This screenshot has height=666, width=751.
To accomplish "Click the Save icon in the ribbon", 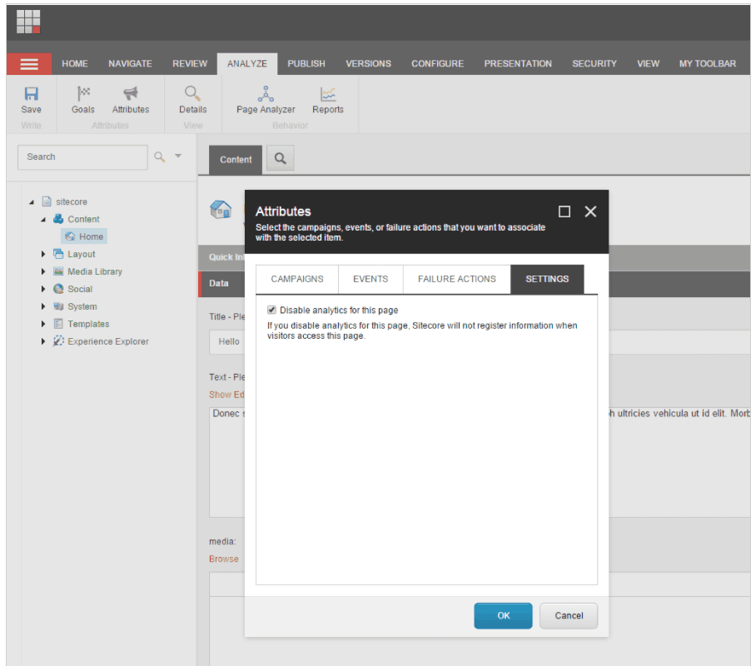I will click(x=31, y=95).
